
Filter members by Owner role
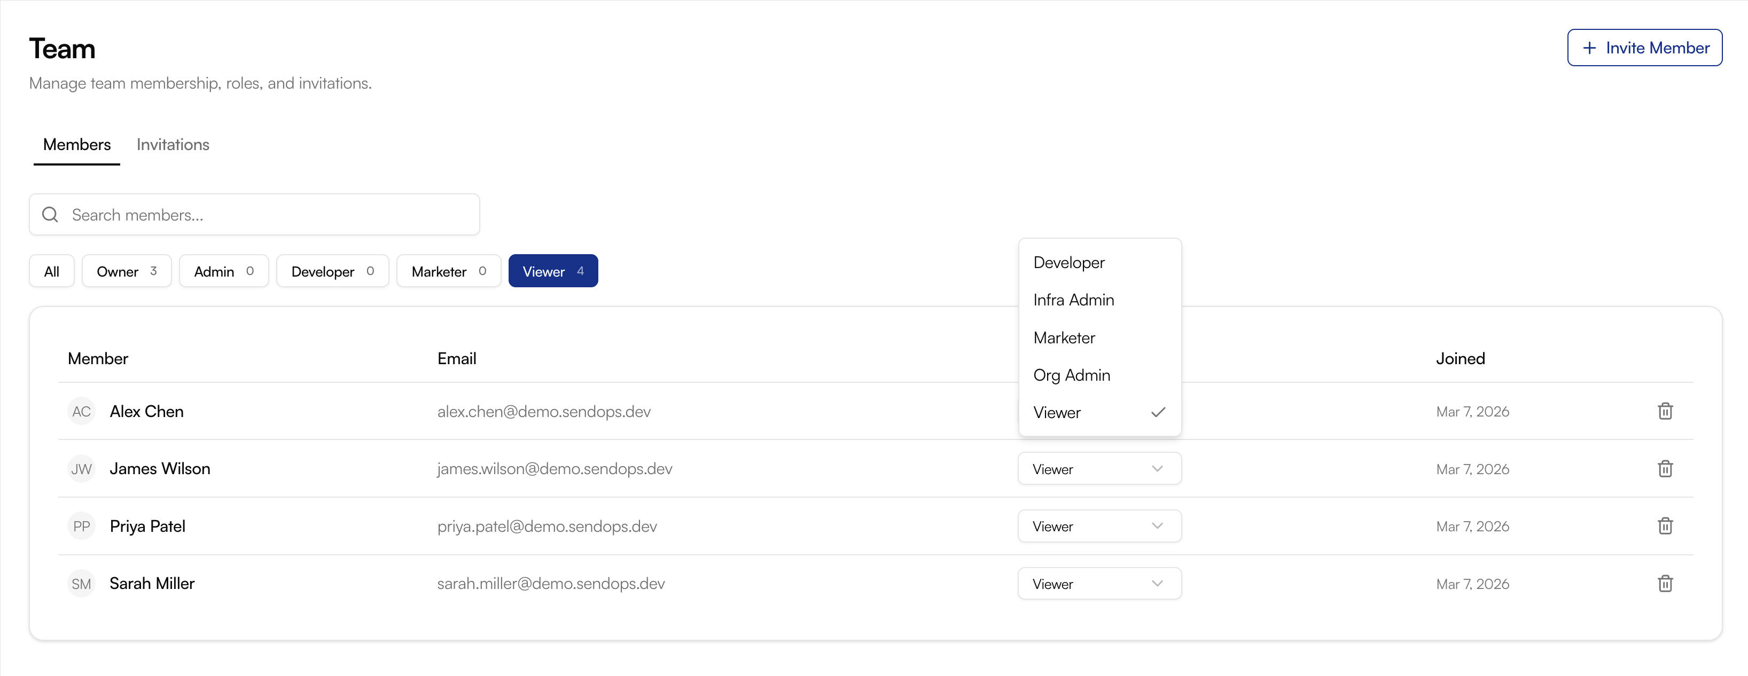pos(126,271)
